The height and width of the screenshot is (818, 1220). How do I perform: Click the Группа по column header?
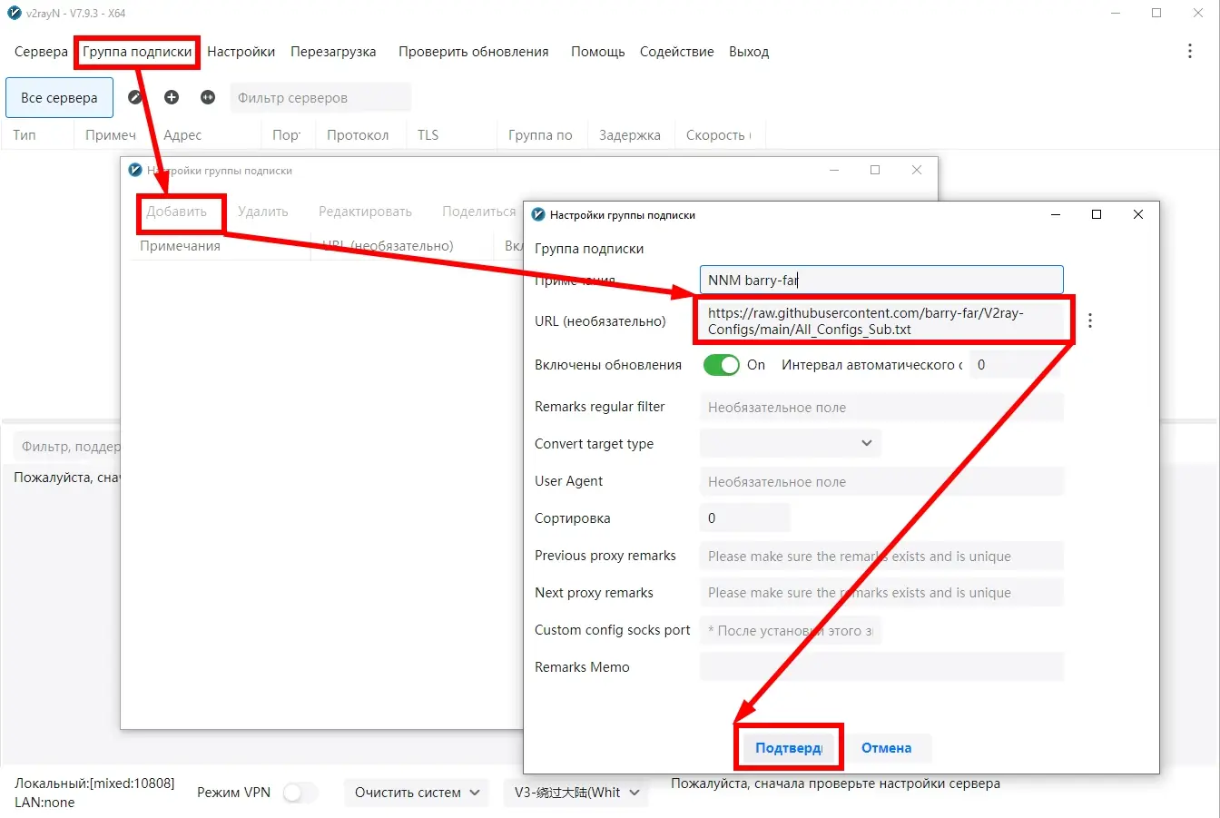[540, 135]
